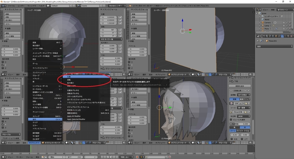
Task: Open the マーカー timeline menu
Action: (x=20, y=157)
